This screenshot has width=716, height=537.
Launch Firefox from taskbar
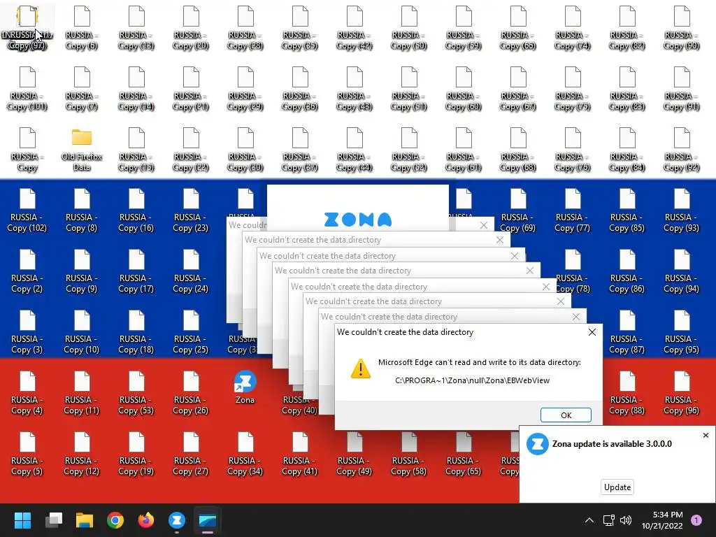point(146,520)
